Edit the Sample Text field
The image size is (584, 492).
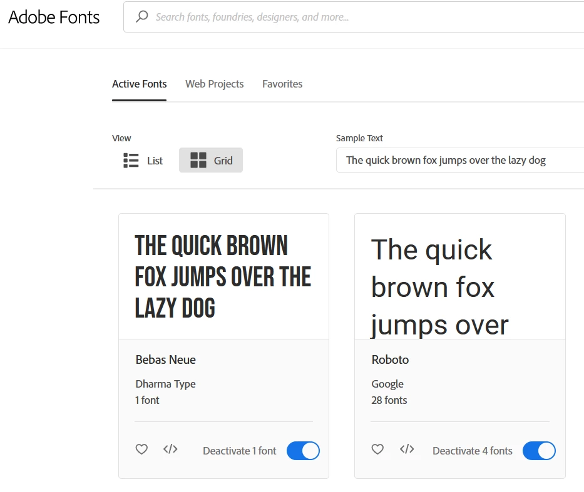(x=460, y=160)
